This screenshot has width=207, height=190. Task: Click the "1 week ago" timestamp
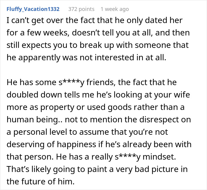114,9
